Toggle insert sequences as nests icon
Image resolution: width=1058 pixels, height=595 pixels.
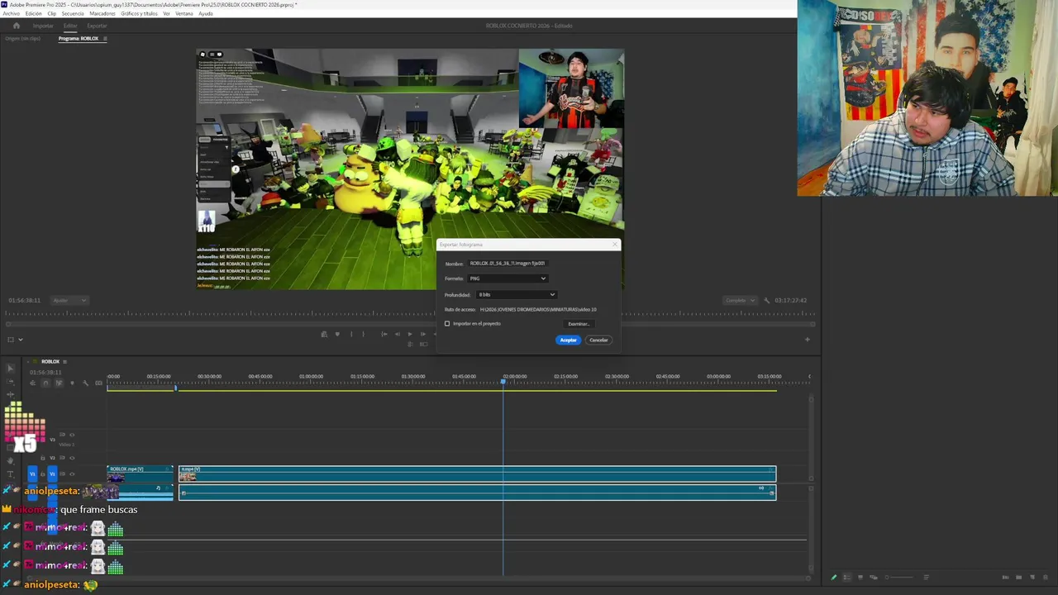(32, 383)
